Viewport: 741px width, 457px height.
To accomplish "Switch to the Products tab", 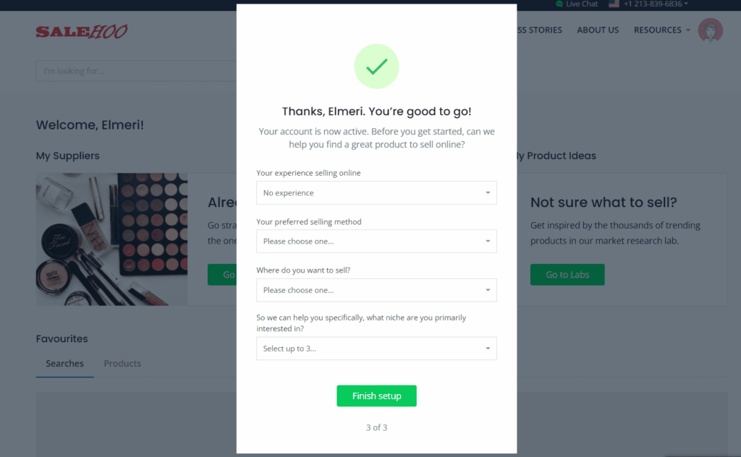I will pos(122,363).
